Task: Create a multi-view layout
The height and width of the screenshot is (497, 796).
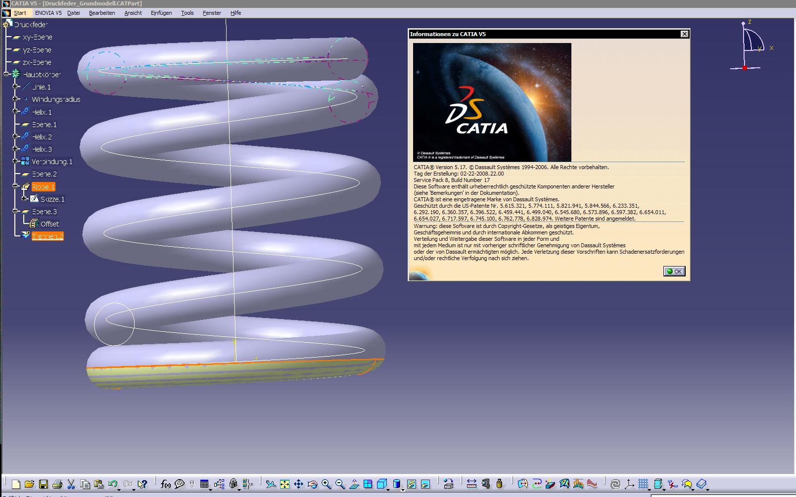Action: click(x=368, y=484)
